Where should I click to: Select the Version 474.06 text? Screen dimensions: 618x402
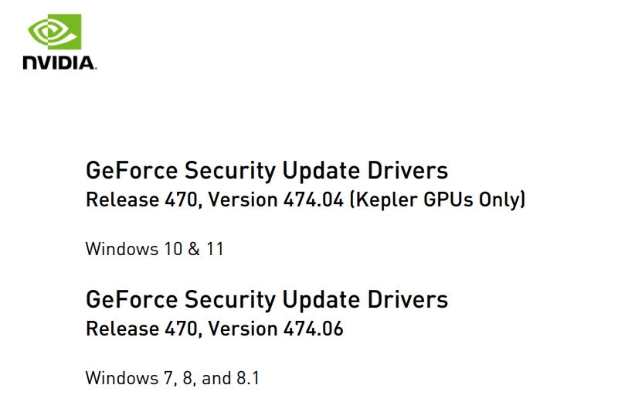coord(276,329)
